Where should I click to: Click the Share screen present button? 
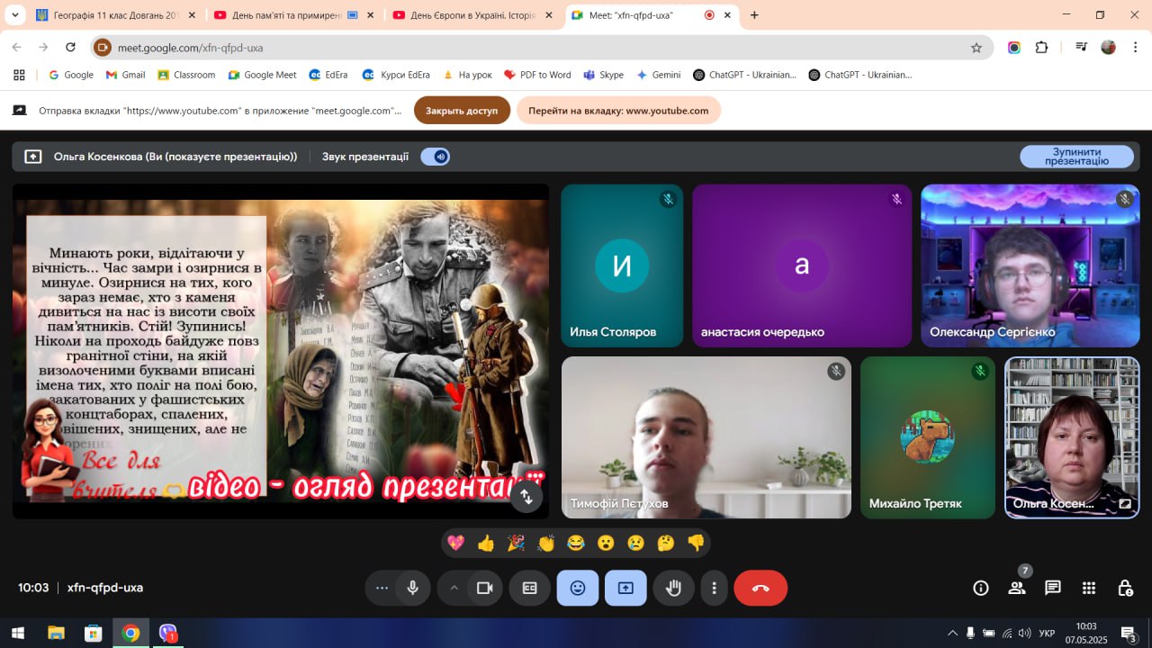625,589
